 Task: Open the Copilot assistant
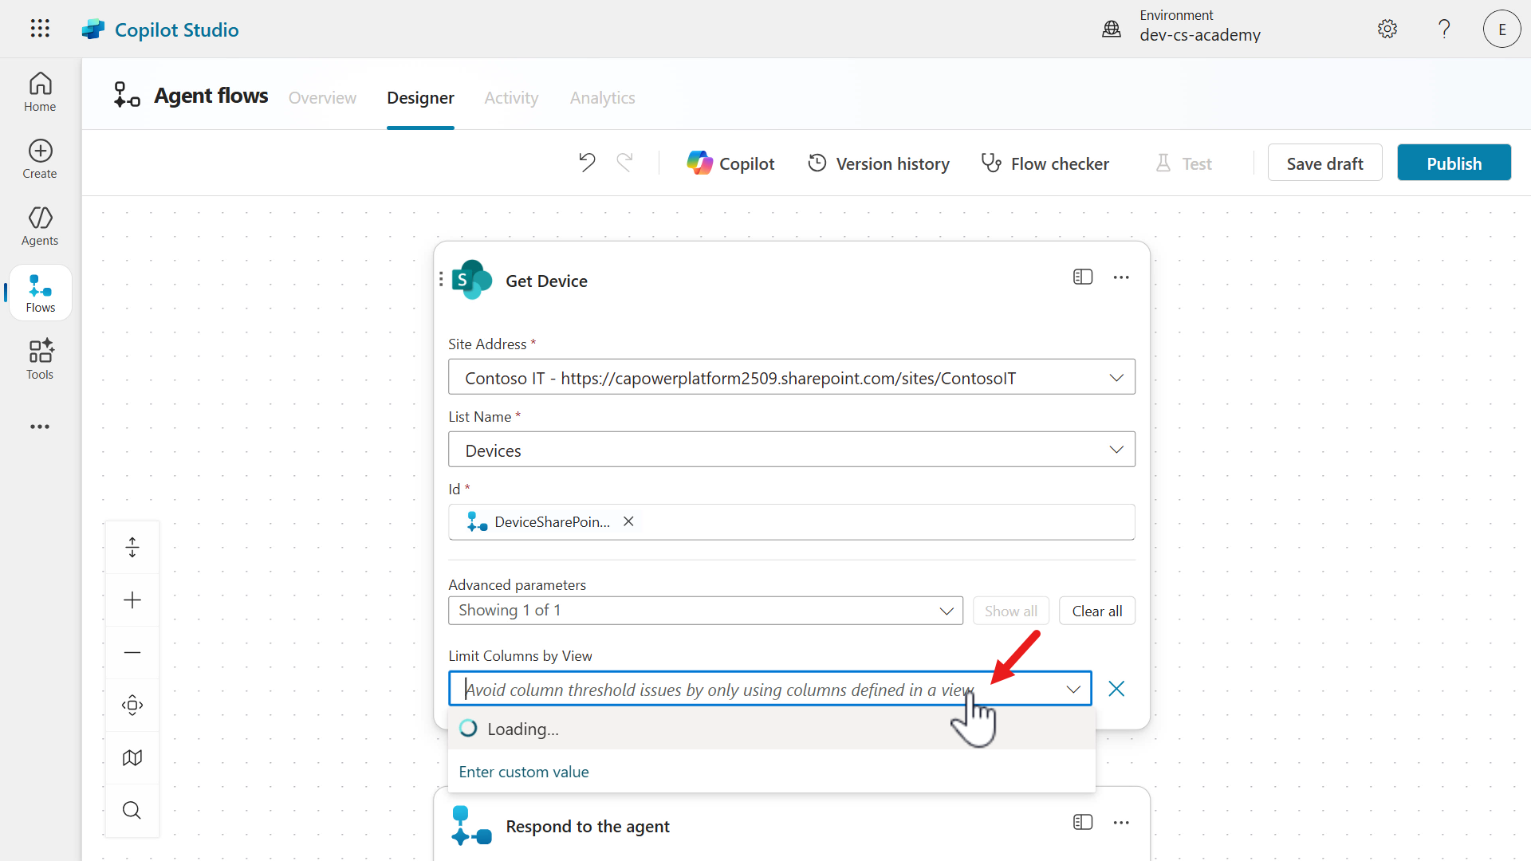(x=730, y=163)
